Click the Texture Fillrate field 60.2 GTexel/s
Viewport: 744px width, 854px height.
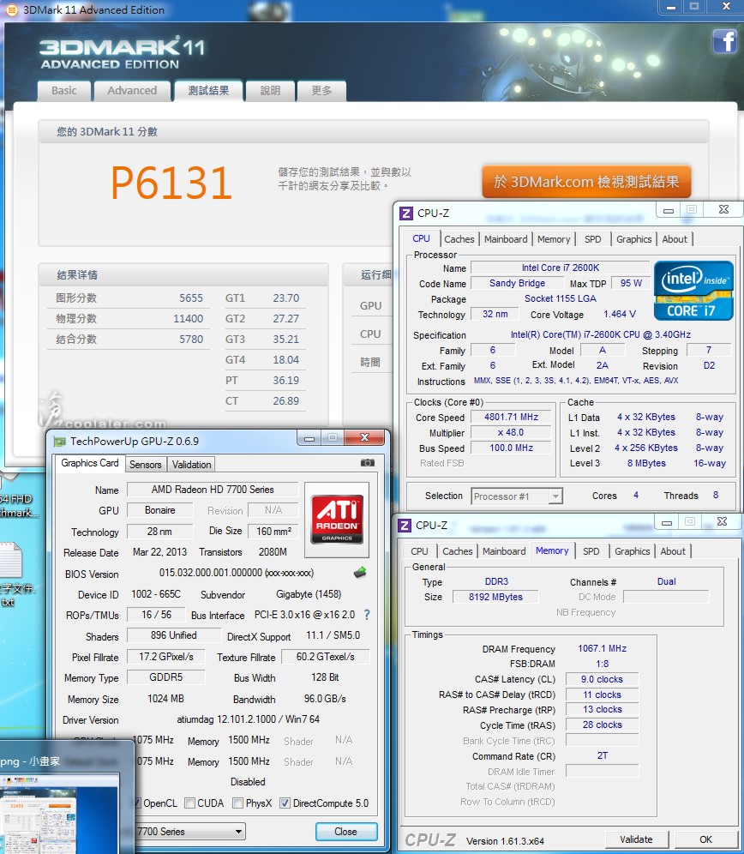tap(325, 657)
